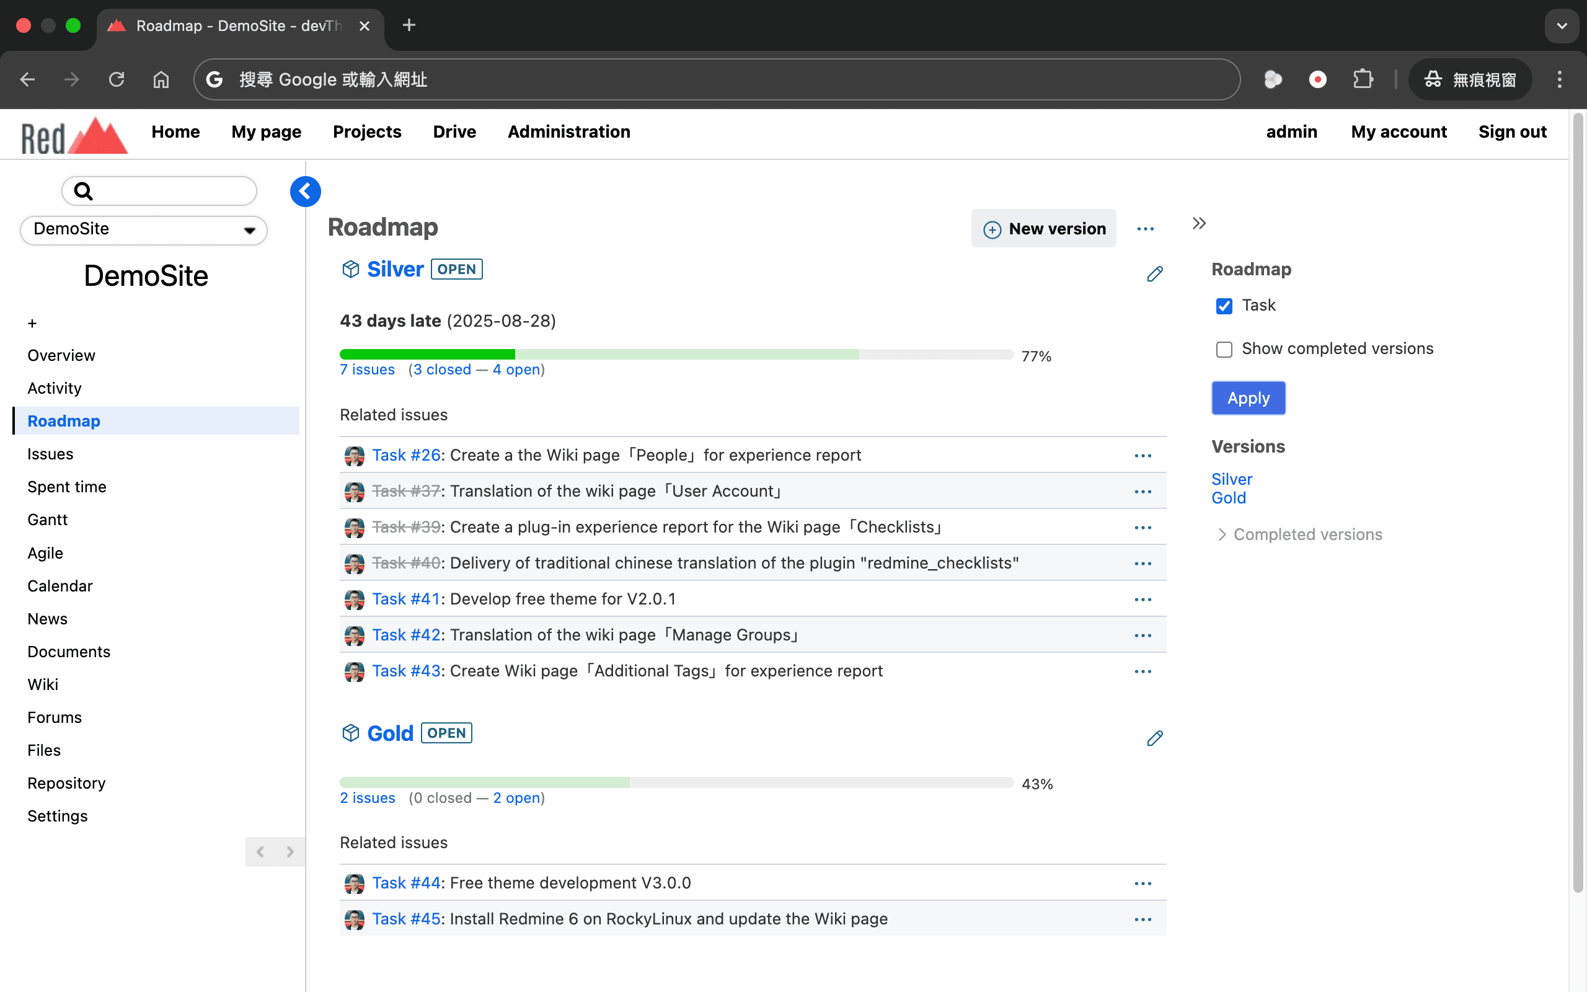
Task: Click the pencil edit icon for Silver version
Action: click(x=1154, y=273)
